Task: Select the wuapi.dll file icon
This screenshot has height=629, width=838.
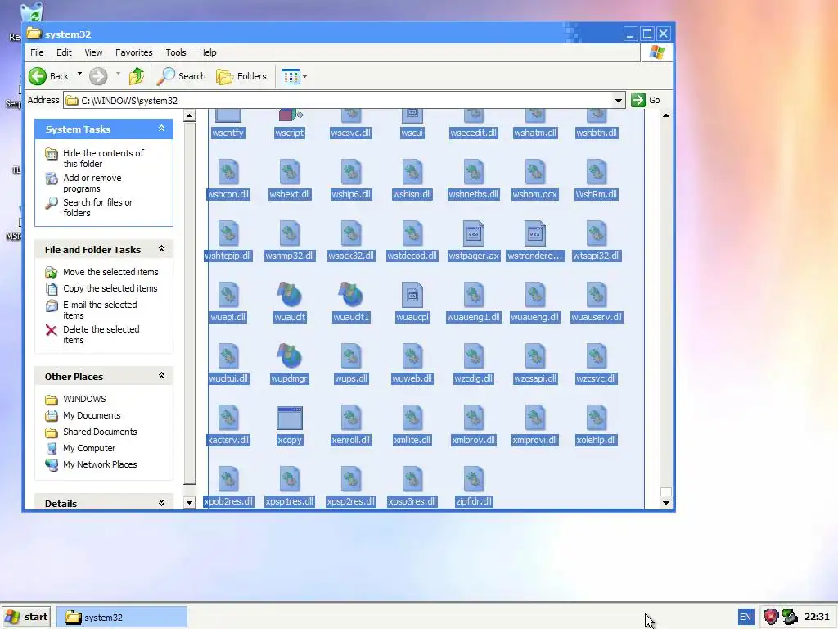Action: [228, 295]
